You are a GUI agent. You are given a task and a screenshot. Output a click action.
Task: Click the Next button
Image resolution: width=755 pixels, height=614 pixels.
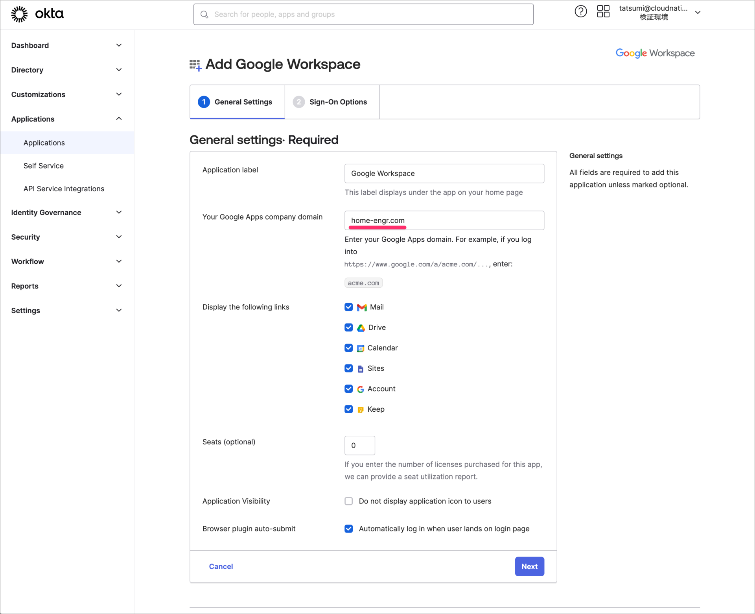[x=529, y=566]
